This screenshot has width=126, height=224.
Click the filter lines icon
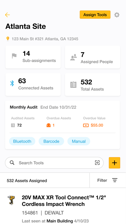pos(114,180)
